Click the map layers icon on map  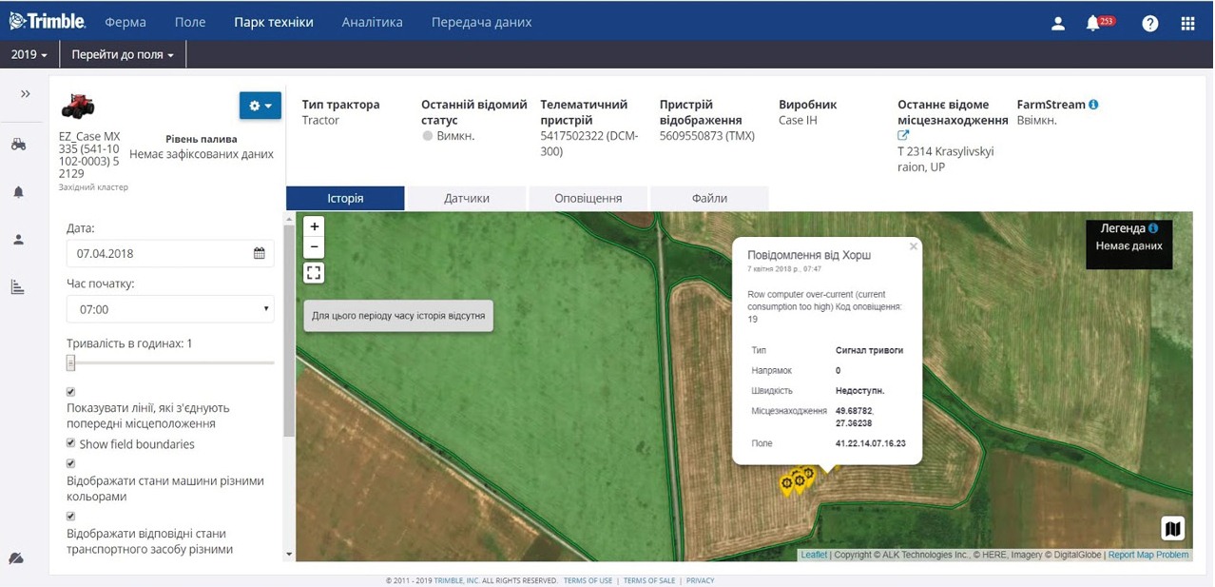click(x=1172, y=529)
